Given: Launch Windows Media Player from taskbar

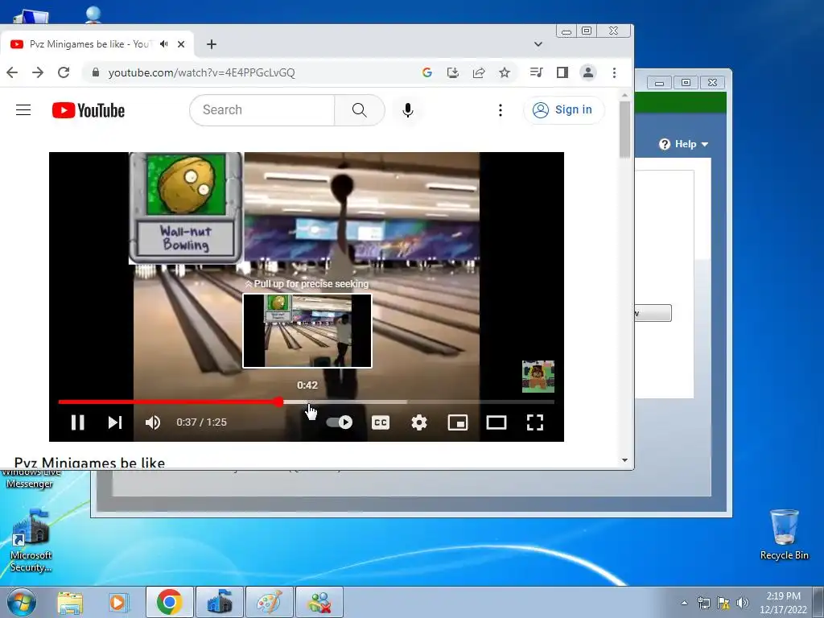Looking at the screenshot, I should coord(119,603).
